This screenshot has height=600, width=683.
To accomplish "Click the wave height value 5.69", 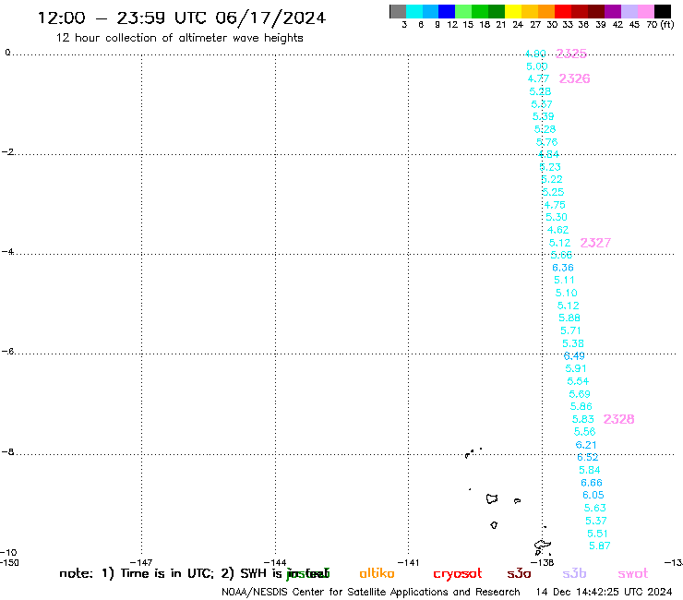I will [x=580, y=394].
